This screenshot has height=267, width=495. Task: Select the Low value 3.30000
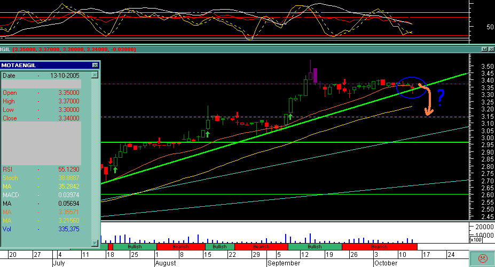[68, 110]
